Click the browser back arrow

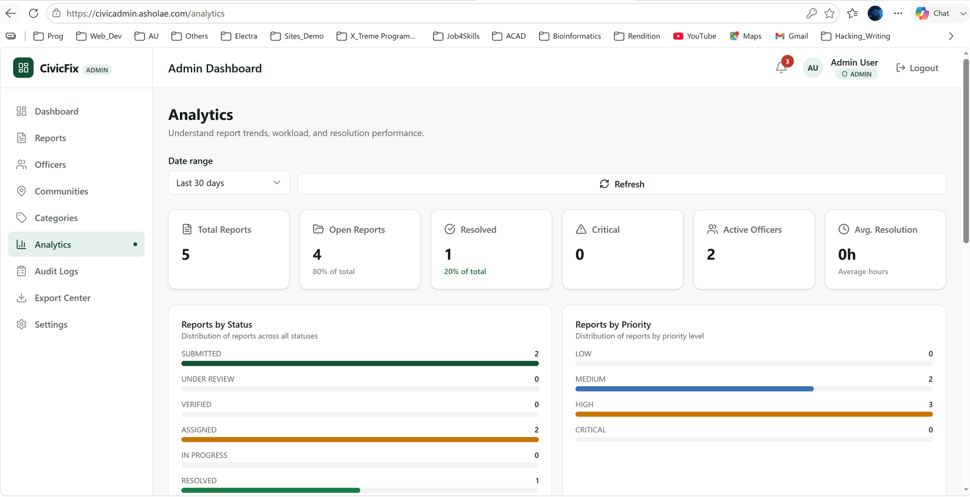click(x=11, y=13)
